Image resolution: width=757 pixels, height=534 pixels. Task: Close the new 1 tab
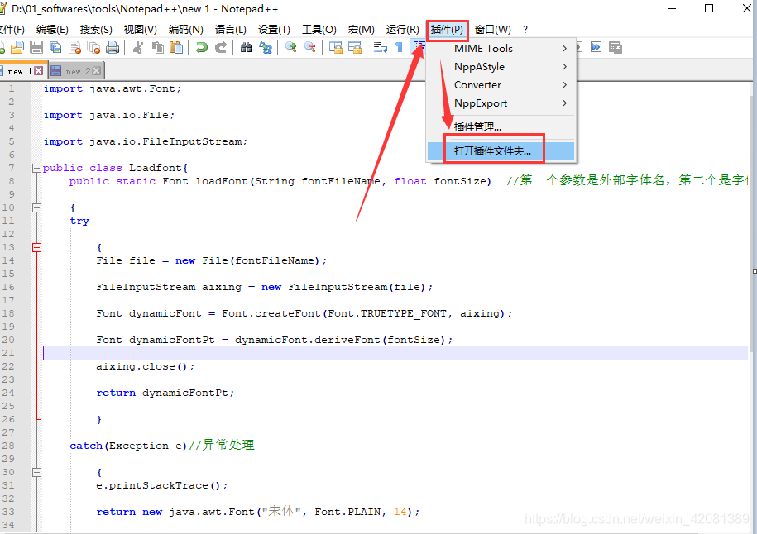[x=39, y=71]
